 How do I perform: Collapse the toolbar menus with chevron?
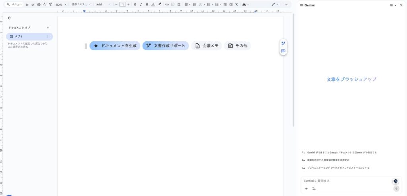tap(286, 4)
